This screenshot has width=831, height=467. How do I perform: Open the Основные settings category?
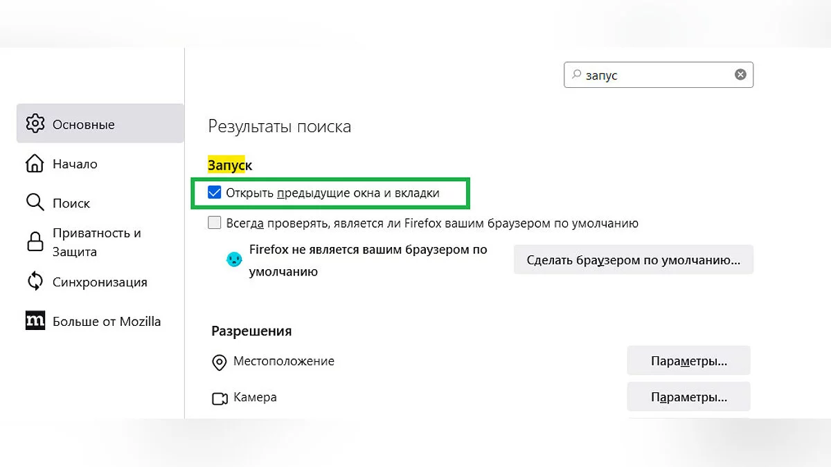[x=84, y=125]
